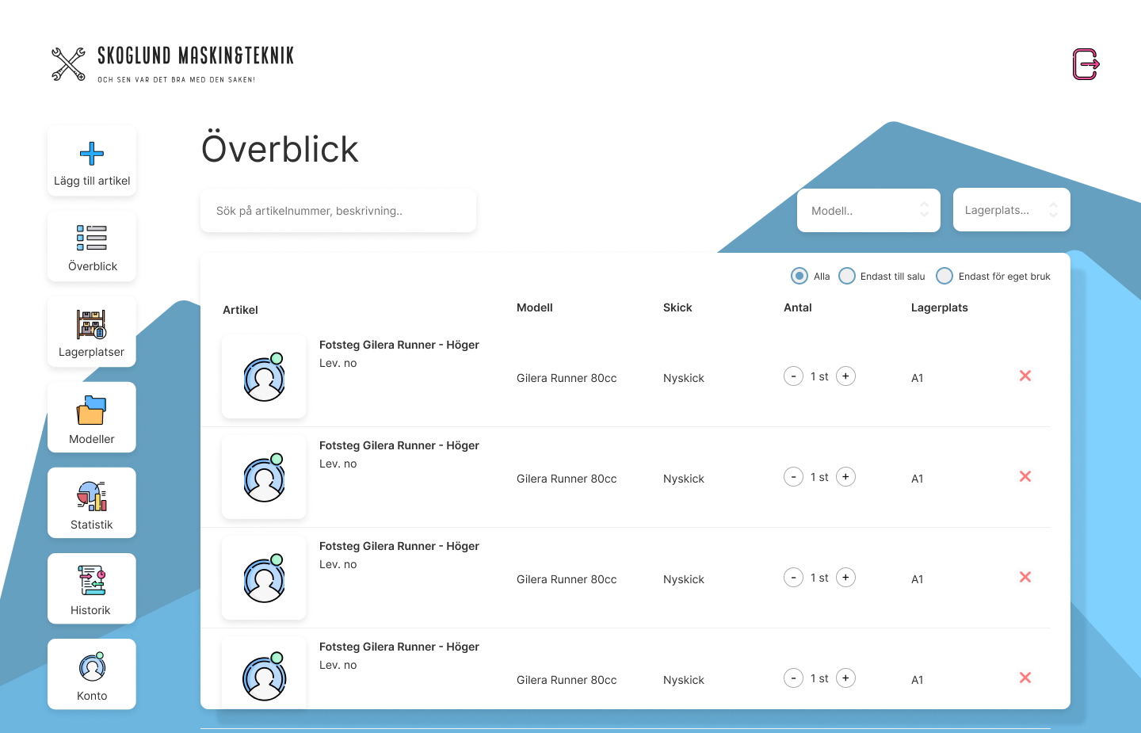The height and width of the screenshot is (733, 1141).
Task: Click the Antal column header
Action: point(798,307)
